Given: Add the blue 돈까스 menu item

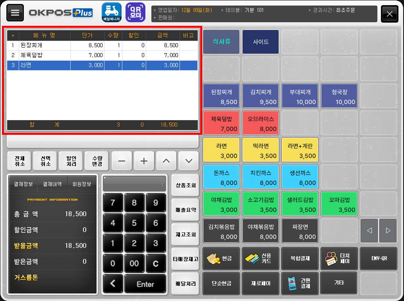Looking at the screenshot, I should pos(221,177).
